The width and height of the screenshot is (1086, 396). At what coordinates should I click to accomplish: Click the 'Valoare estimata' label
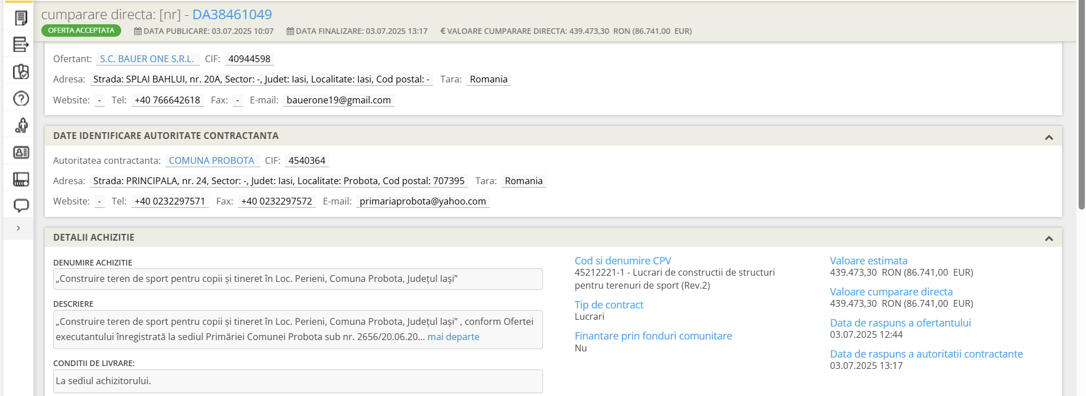[x=869, y=261]
